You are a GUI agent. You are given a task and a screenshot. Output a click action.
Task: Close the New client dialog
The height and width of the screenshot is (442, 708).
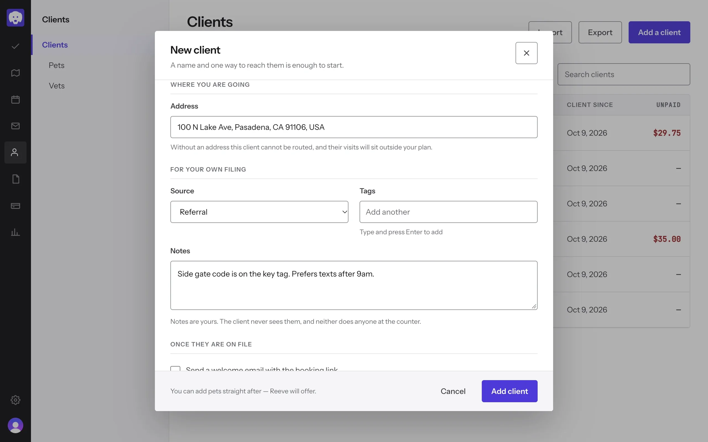click(526, 53)
